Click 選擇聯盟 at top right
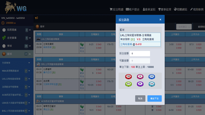Image resolution: width=205 pixels, height=115 pixels. 201,27
